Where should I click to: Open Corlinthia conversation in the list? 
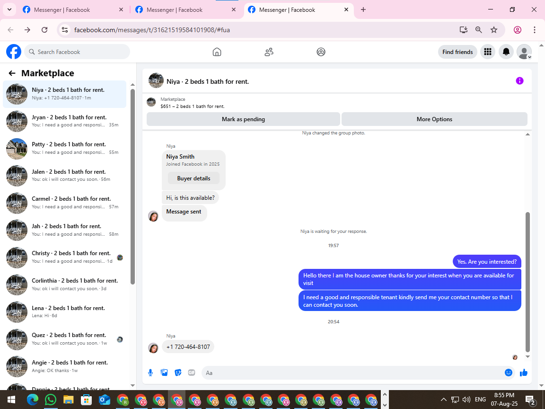pyautogui.click(x=65, y=285)
